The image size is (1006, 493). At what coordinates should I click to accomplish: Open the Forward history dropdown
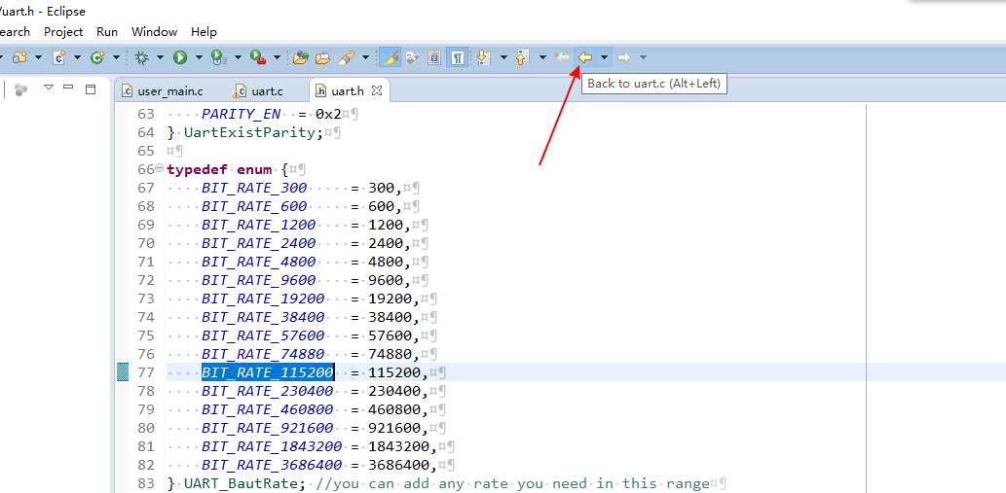[643, 57]
